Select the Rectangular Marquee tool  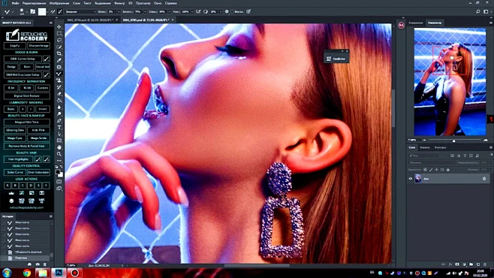[59, 33]
